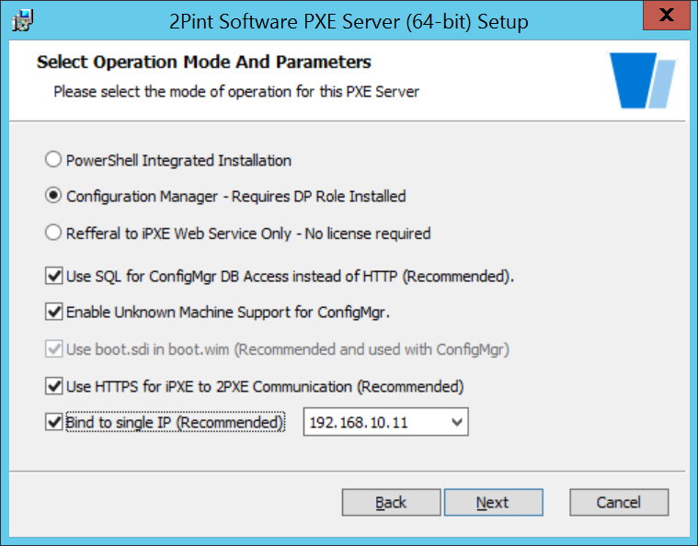This screenshot has width=698, height=546.
Task: Close the PXE Server Setup window
Action: 666,16
